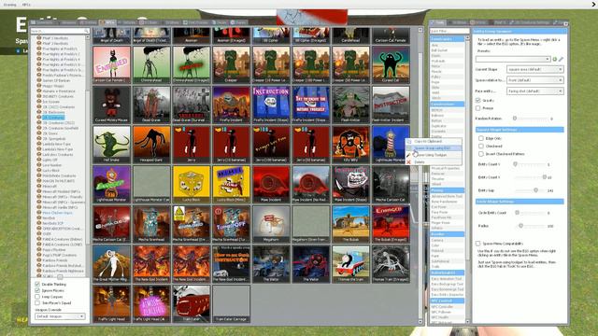Screen dimensions: 598x336
Task: Toggle the Disable Thinking checkbox
Action: (37, 284)
